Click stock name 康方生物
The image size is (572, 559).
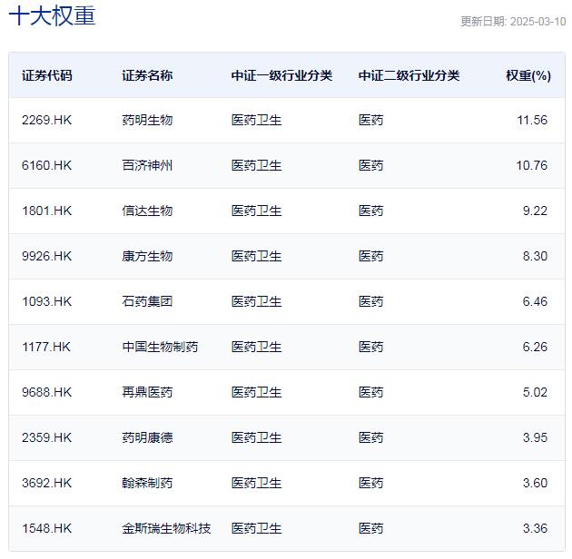coord(147,256)
